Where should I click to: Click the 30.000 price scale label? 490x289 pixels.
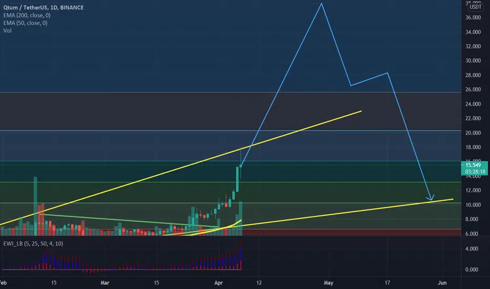473,60
